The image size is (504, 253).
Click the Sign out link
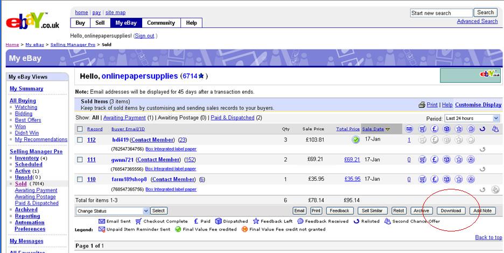(145, 36)
